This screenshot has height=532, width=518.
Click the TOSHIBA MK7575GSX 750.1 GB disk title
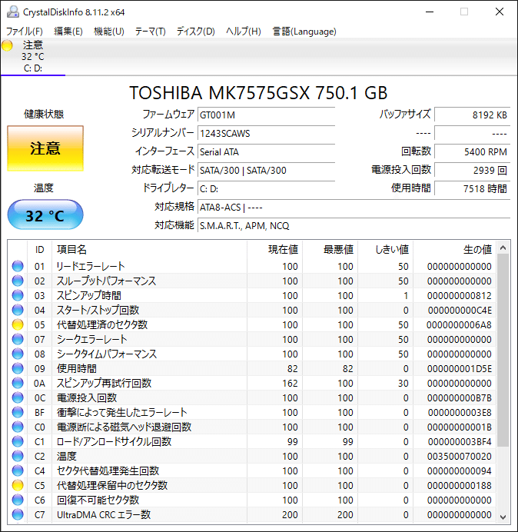pyautogui.click(x=258, y=92)
